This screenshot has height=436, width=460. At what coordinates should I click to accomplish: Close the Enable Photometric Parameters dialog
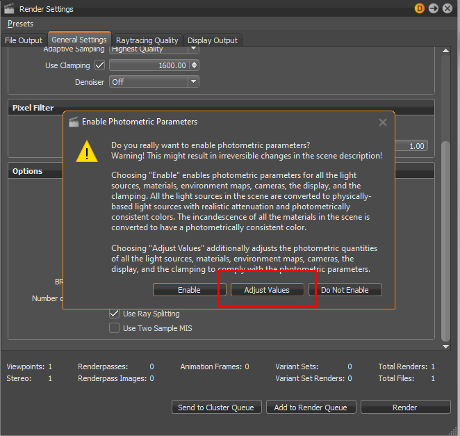tap(383, 122)
